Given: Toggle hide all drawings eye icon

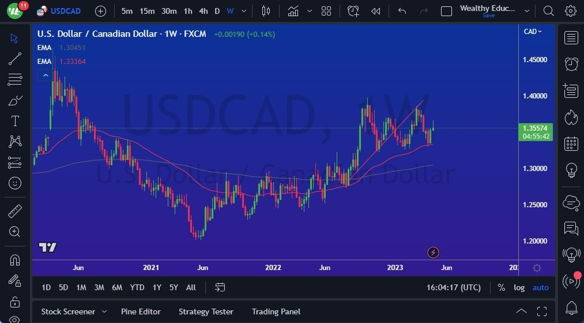Looking at the screenshot, I should tap(14, 320).
